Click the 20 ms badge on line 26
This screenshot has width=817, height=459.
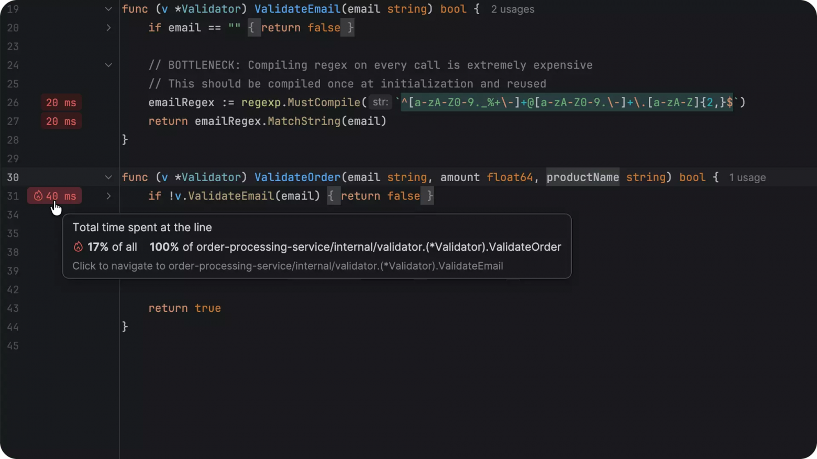click(x=61, y=103)
